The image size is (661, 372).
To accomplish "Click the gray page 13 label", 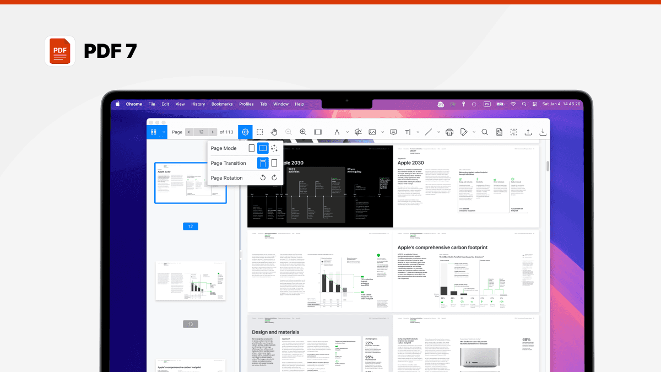I will 190,324.
